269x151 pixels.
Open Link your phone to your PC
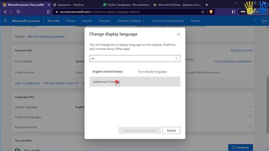tap(61, 83)
